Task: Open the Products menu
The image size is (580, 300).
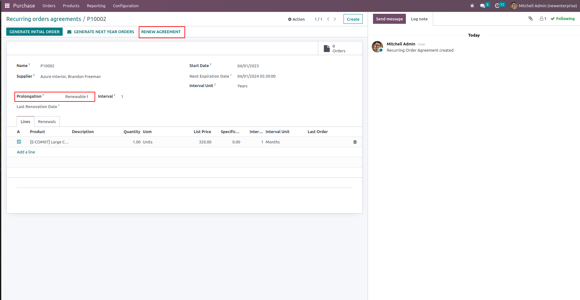Action: [71, 6]
